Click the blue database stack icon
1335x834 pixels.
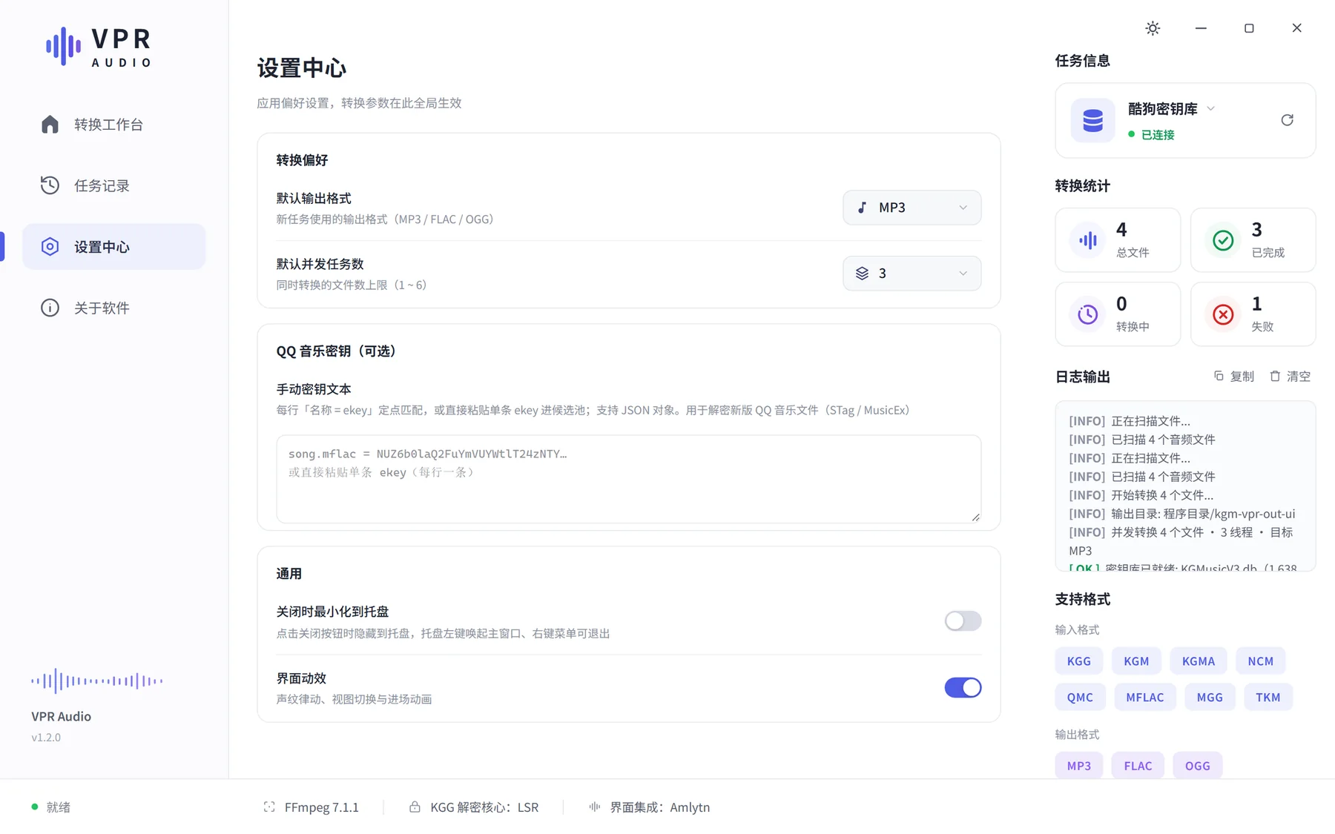1092,120
